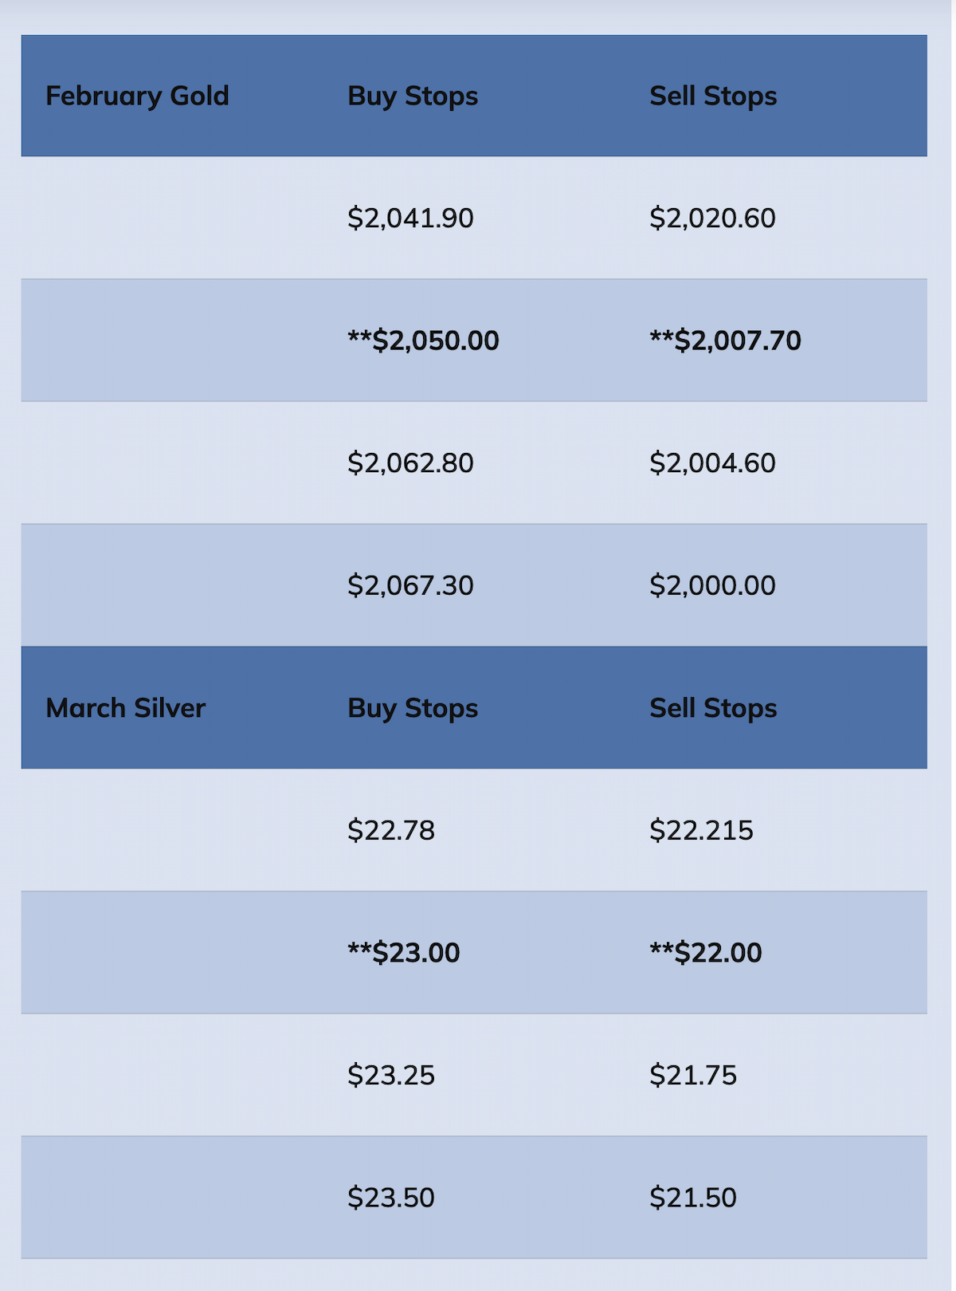Click the $2,020.60 sell stop value
The height and width of the screenshot is (1291, 956).
pos(712,218)
